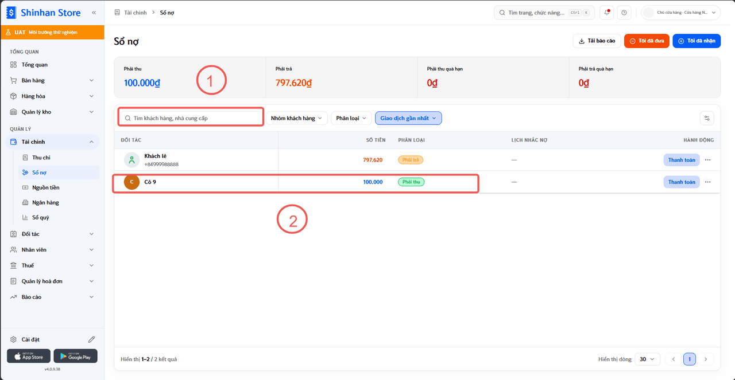Viewport: 735px width, 380px height.
Task: Expand the Đối tác menu
Action: tap(52, 234)
